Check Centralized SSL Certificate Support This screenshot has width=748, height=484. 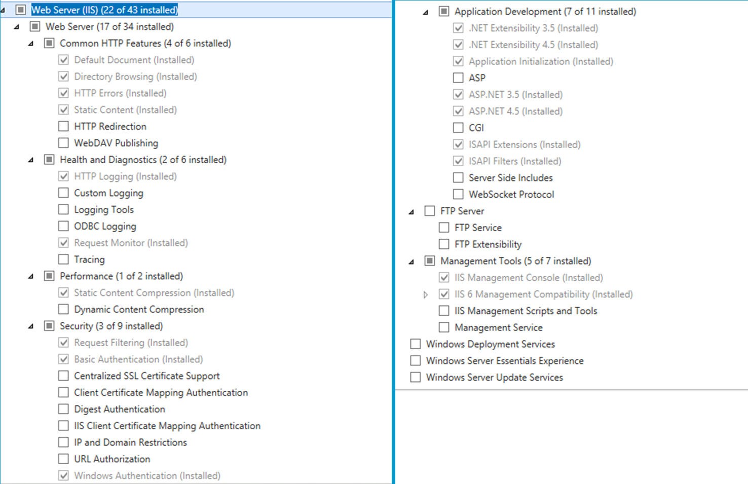63,376
